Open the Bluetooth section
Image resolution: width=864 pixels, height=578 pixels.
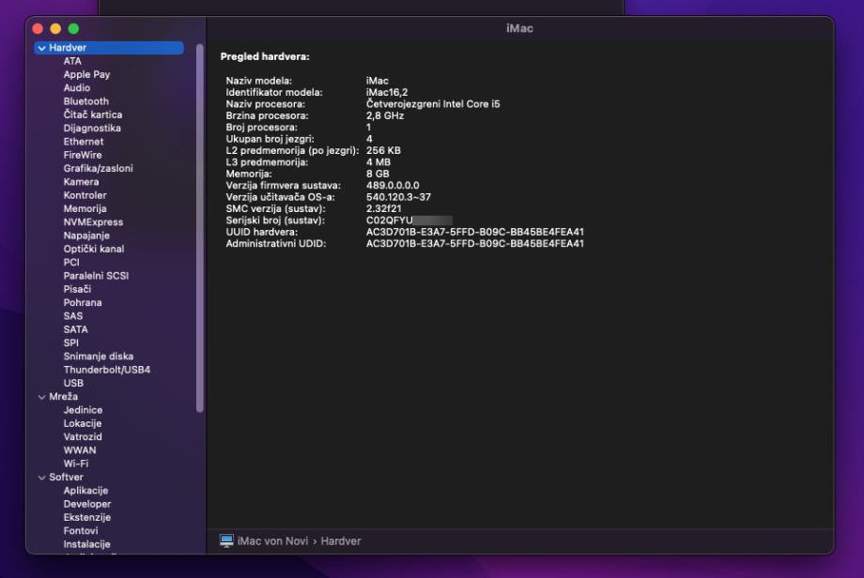(x=86, y=101)
